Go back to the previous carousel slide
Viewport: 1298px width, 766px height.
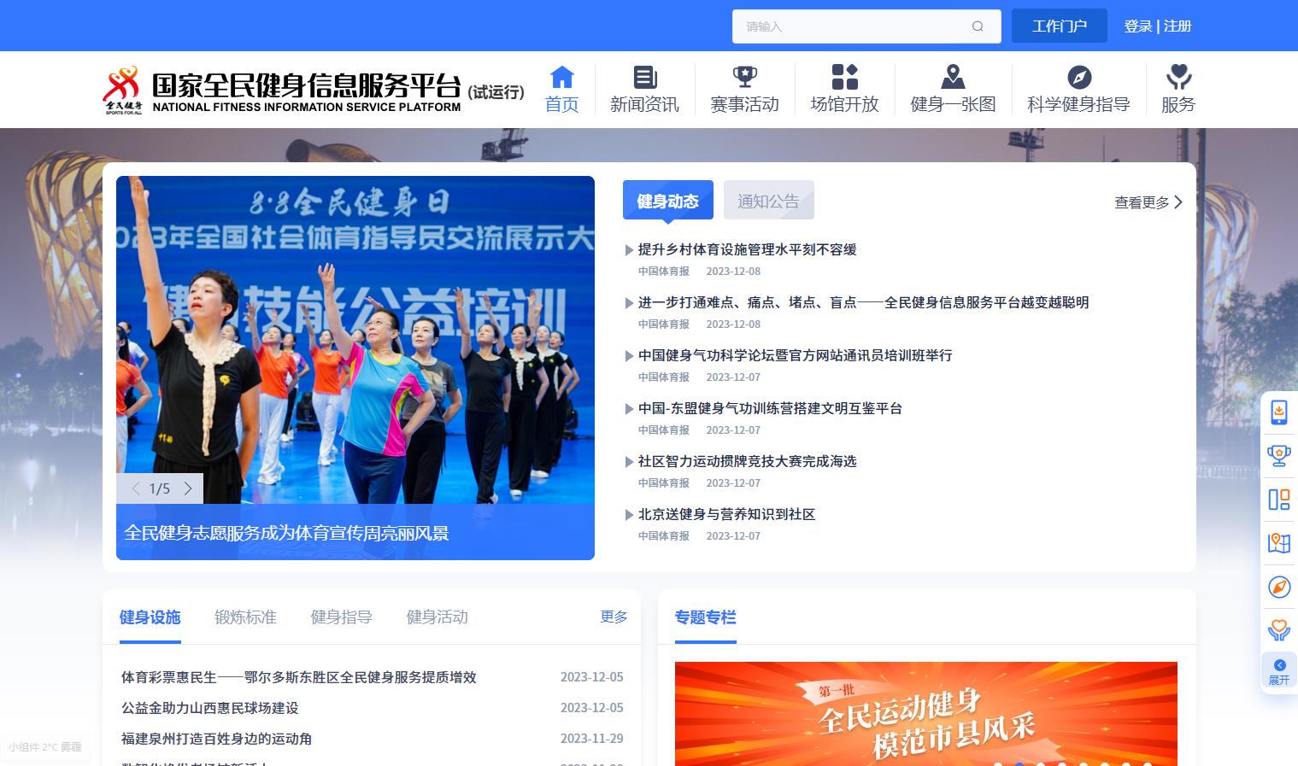click(135, 488)
